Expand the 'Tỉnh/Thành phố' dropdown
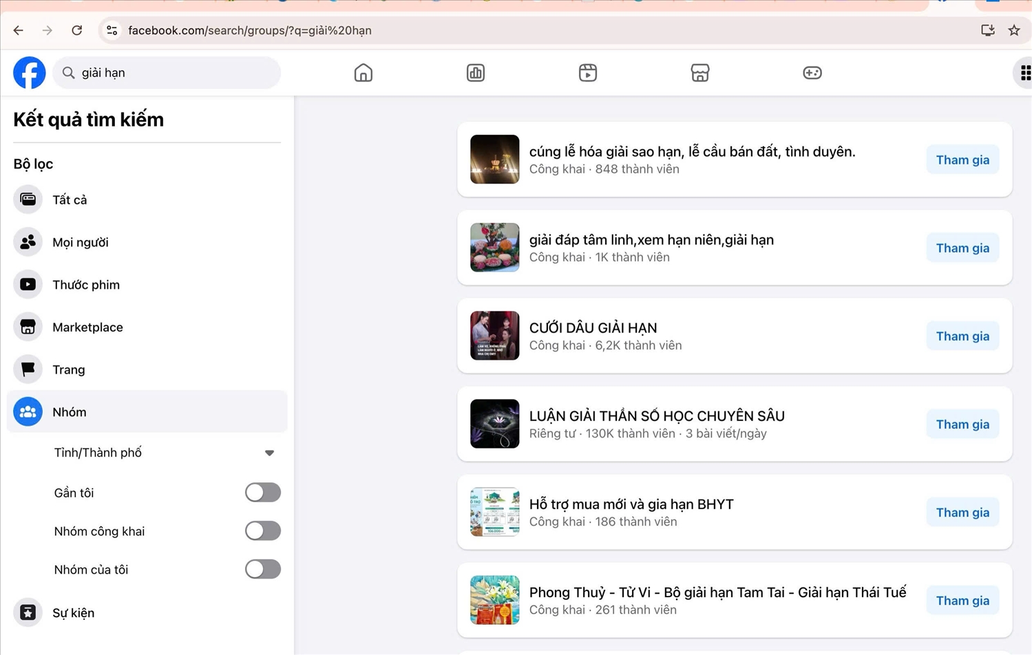Viewport: 1032px width, 655px height. tap(269, 453)
